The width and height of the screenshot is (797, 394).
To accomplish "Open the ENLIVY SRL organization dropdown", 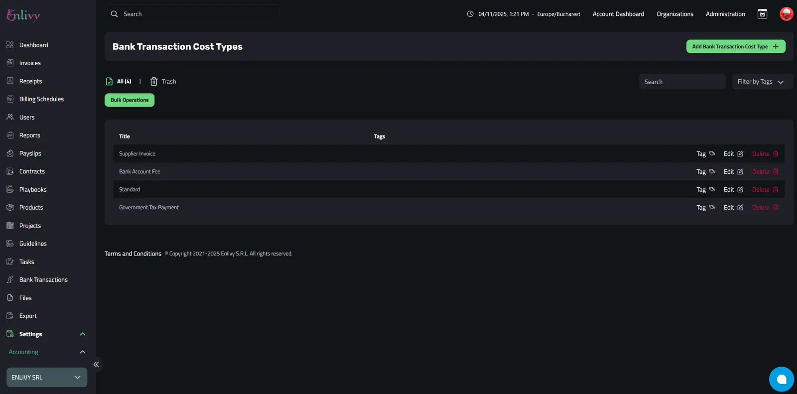I will click(47, 377).
